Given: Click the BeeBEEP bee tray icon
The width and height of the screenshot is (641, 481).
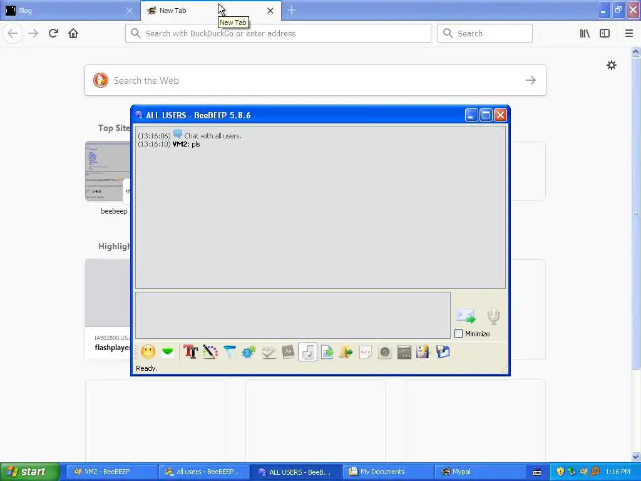Looking at the screenshot, I should [583, 472].
